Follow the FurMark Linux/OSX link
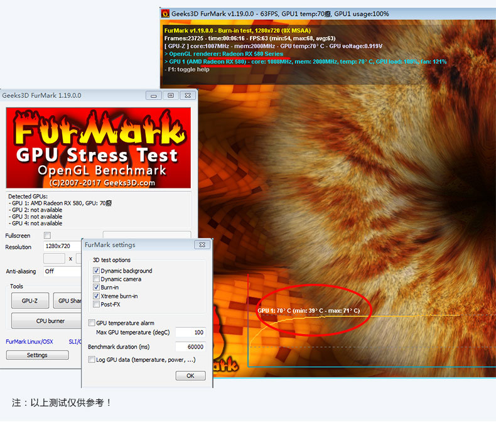496x422 pixels. (x=30, y=342)
